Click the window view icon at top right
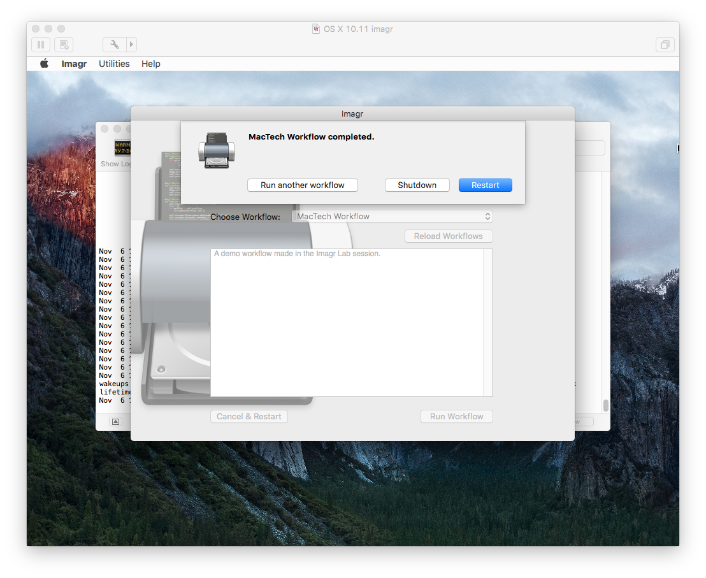Image resolution: width=706 pixels, height=578 pixels. coord(665,45)
